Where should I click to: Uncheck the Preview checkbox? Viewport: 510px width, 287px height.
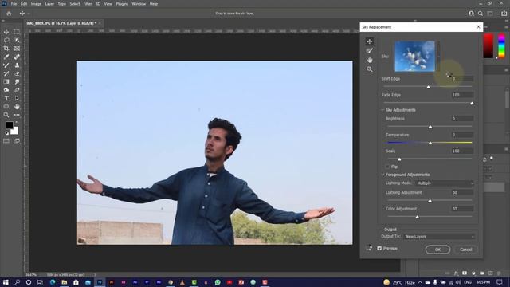(x=379, y=248)
